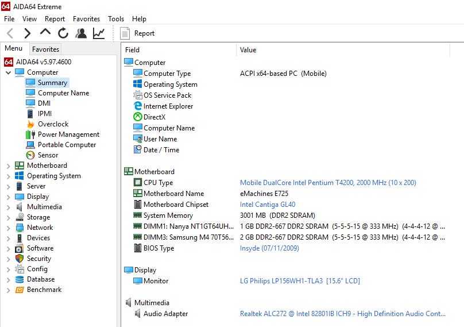Screen dimensions: 464x327
Task: Open the Mobile DualCore Intel Pentium T4200 link
Action: click(x=327, y=183)
